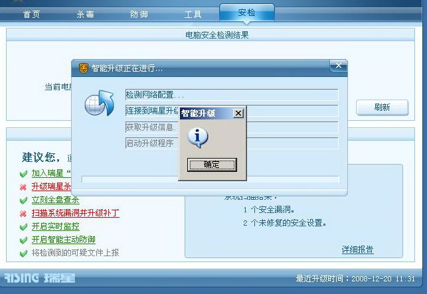Click green check beside 开启智能主动防御
The image size is (427, 294).
[23, 240]
